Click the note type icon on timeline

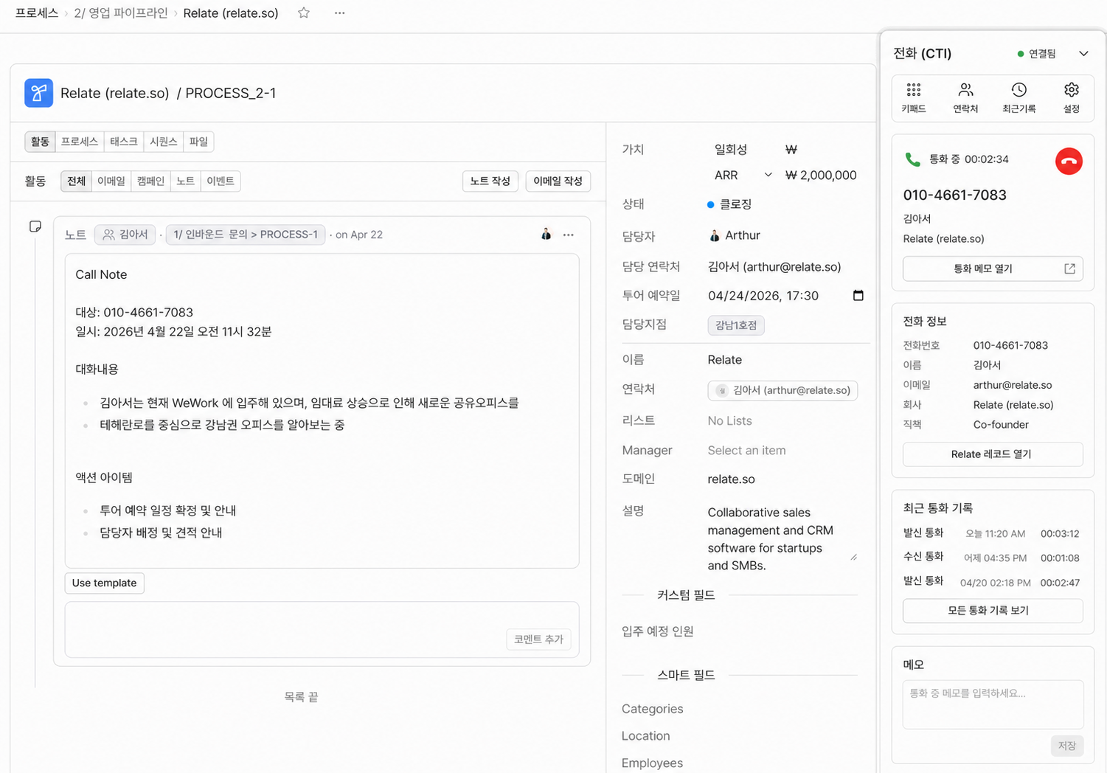[35, 226]
